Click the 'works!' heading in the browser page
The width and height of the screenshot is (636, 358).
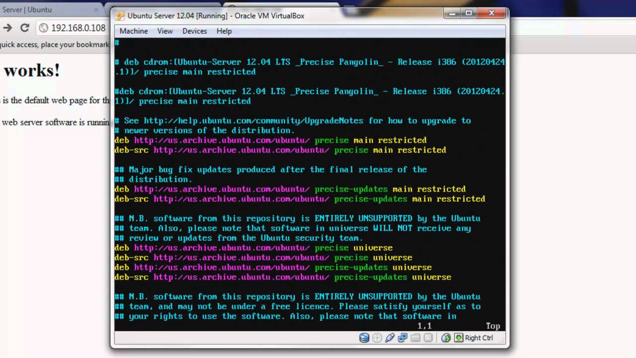32,71
